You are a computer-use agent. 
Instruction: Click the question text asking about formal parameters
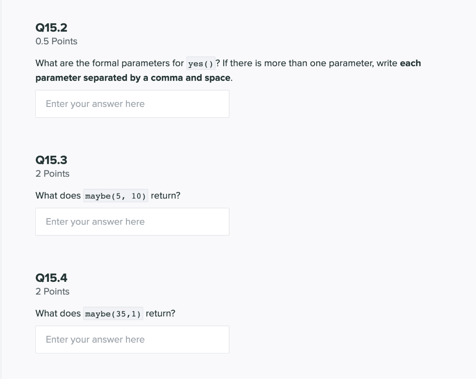(109, 63)
